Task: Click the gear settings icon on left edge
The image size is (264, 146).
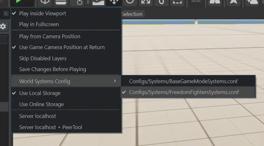Action: click(3, 26)
